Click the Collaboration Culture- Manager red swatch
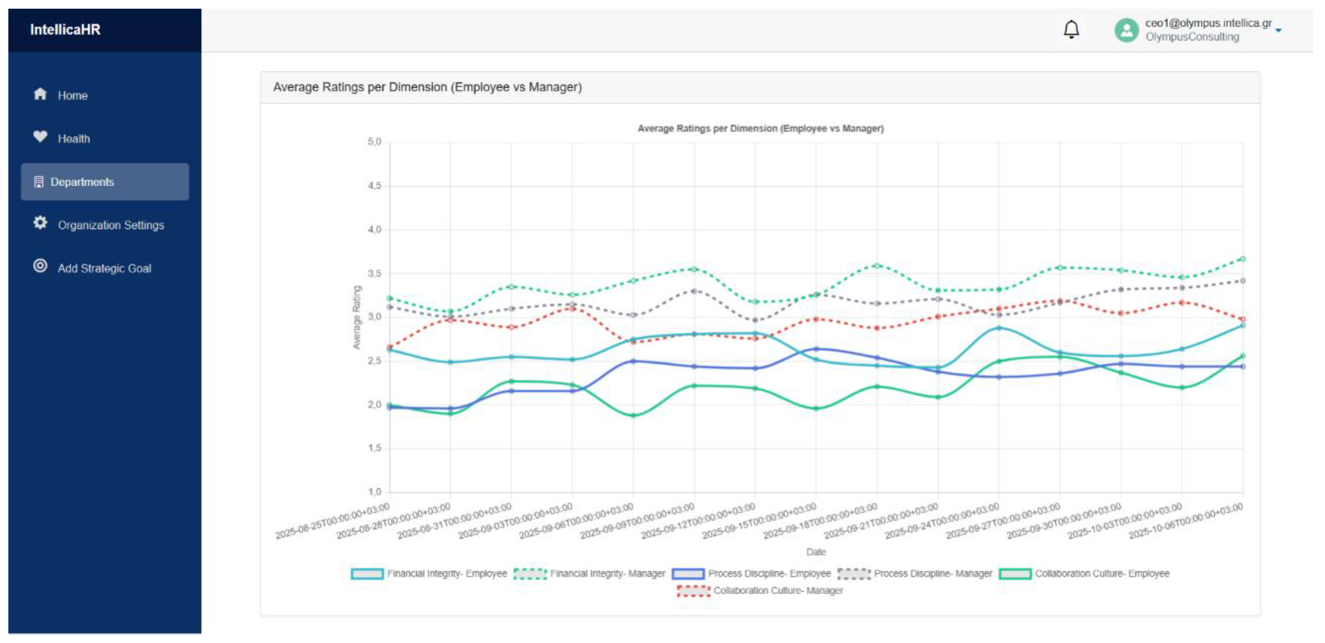Image resolution: width=1325 pixels, height=643 pixels. click(693, 591)
